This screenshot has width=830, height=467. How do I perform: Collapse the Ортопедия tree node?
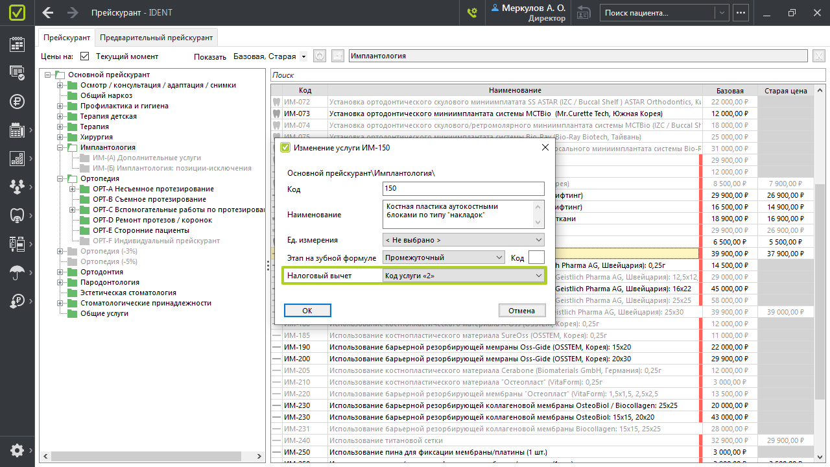pyautogui.click(x=60, y=178)
